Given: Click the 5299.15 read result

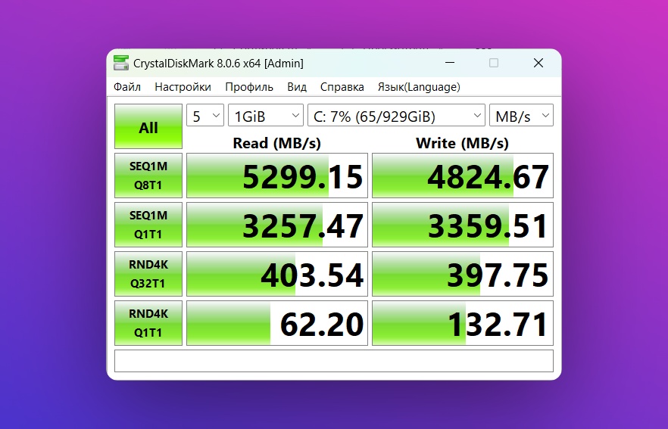Looking at the screenshot, I should click(x=277, y=176).
